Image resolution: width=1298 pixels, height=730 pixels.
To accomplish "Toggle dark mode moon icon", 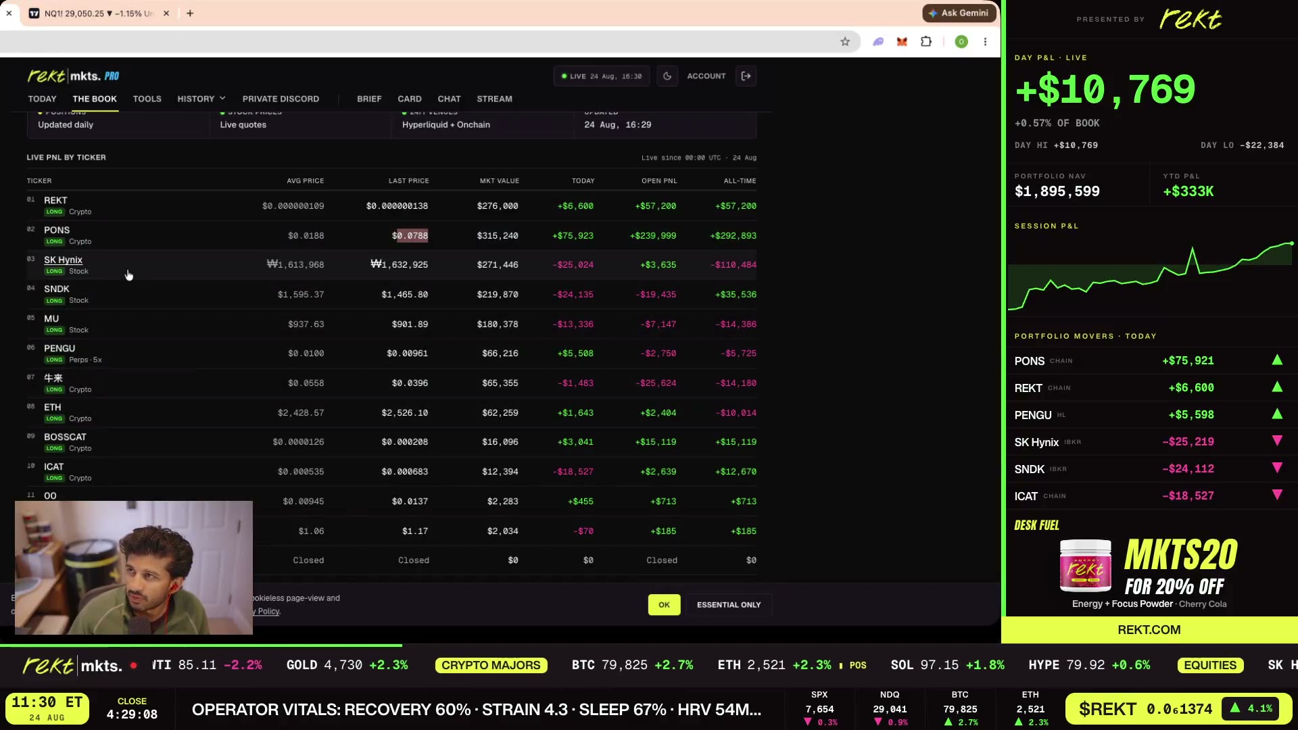I will click(667, 76).
